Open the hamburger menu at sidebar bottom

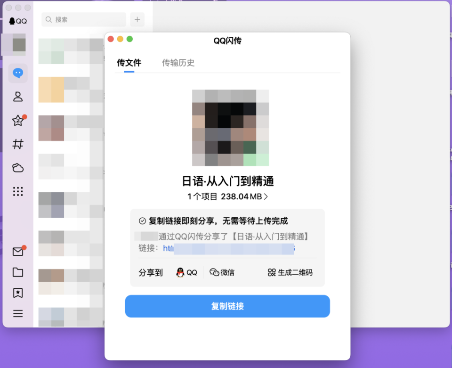18,313
